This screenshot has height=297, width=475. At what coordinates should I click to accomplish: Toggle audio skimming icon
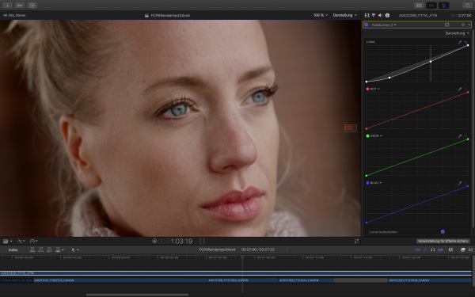(x=425, y=249)
